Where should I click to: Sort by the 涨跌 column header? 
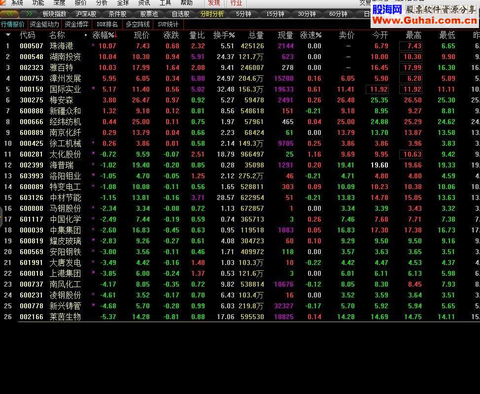[x=171, y=35]
